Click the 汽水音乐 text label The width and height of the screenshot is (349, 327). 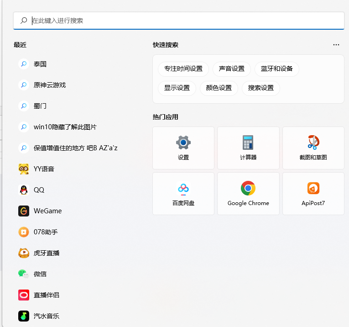47,316
